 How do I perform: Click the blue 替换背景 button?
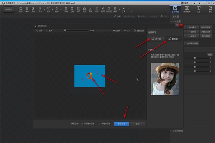click(121, 124)
